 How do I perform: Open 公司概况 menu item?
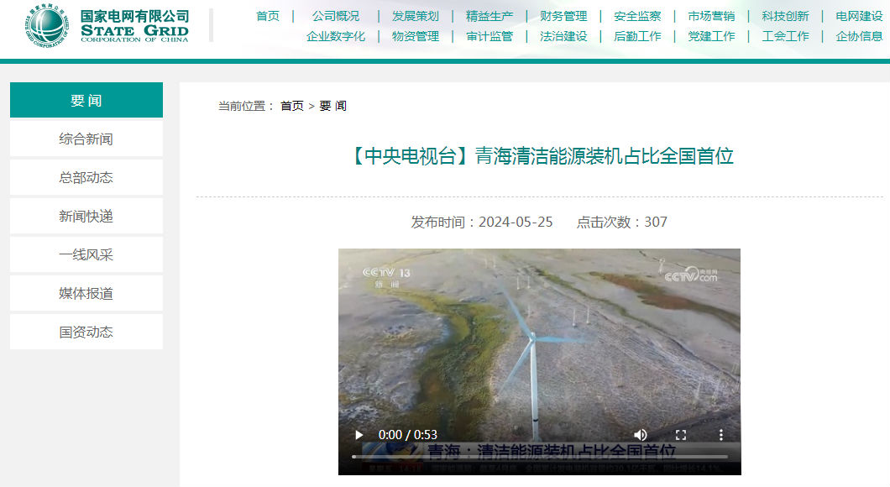click(x=336, y=16)
